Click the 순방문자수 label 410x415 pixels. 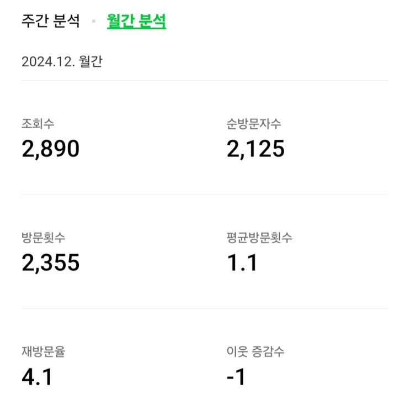(x=254, y=124)
